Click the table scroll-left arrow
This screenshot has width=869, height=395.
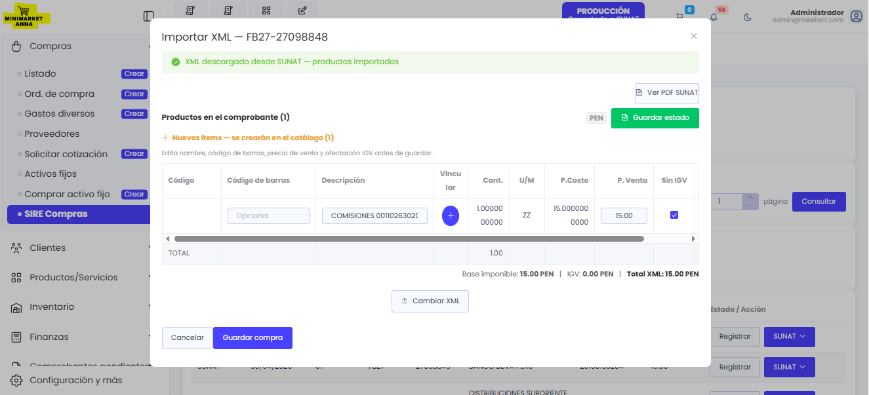[167, 239]
